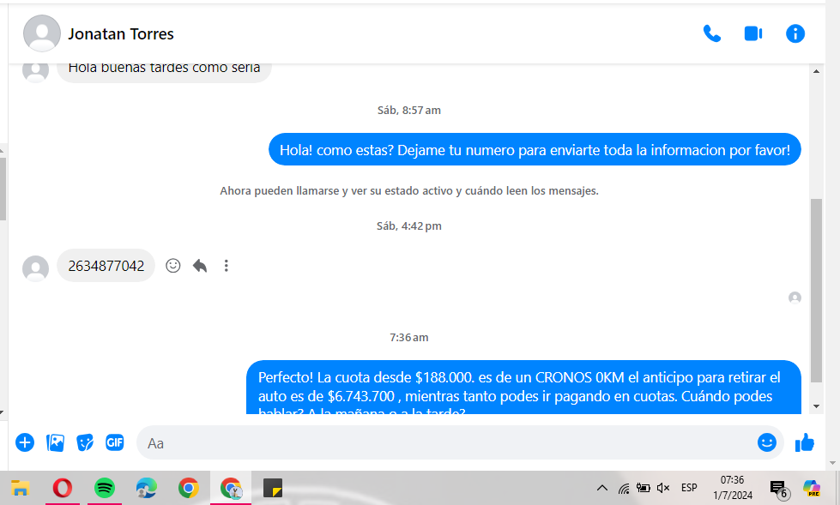Image resolution: width=840 pixels, height=505 pixels.
Task: Start a video call with Jonatan Torres
Action: pos(753,33)
